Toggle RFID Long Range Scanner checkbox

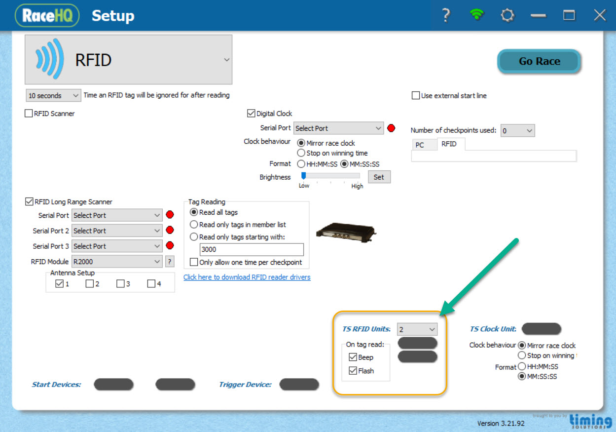tap(29, 202)
